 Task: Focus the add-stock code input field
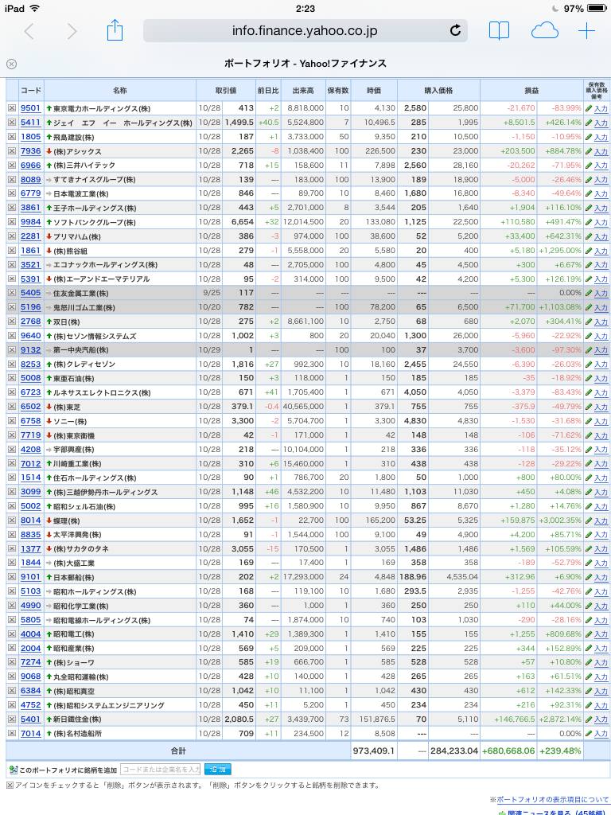point(161,770)
